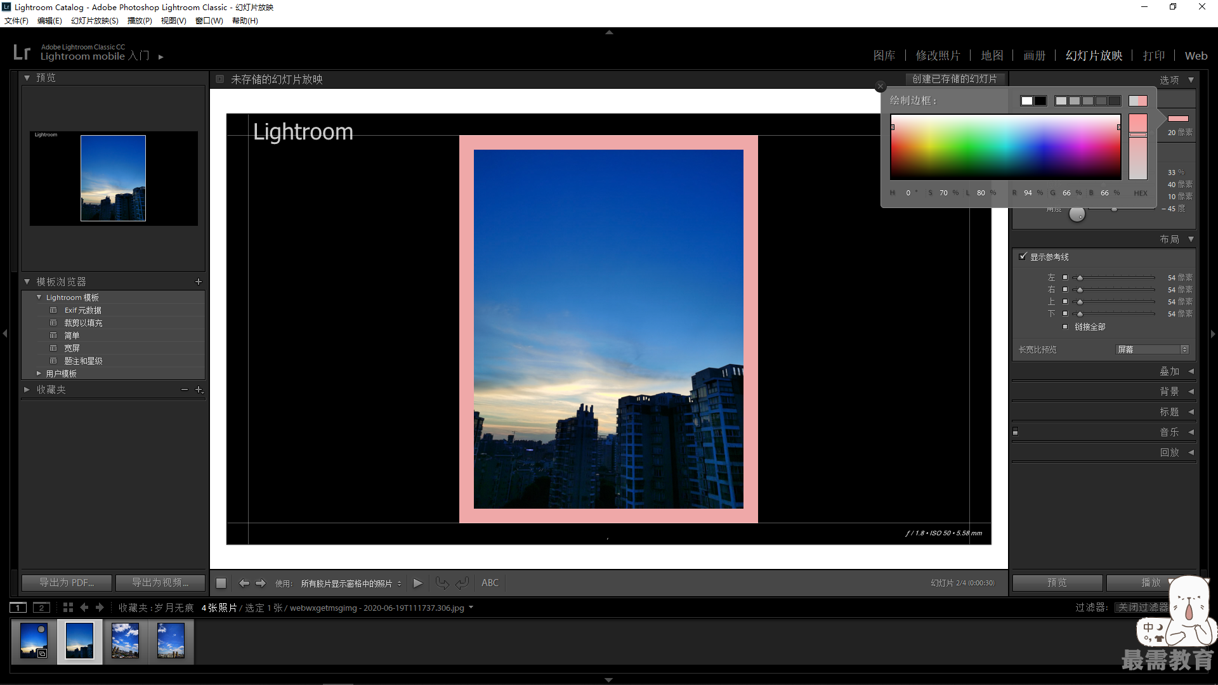The image size is (1218, 685).
Task: Toggle top (上) margin link box
Action: (1065, 301)
